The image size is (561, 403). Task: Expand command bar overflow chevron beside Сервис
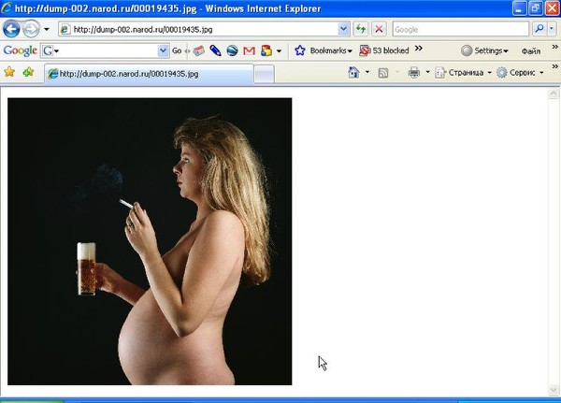pos(554,66)
